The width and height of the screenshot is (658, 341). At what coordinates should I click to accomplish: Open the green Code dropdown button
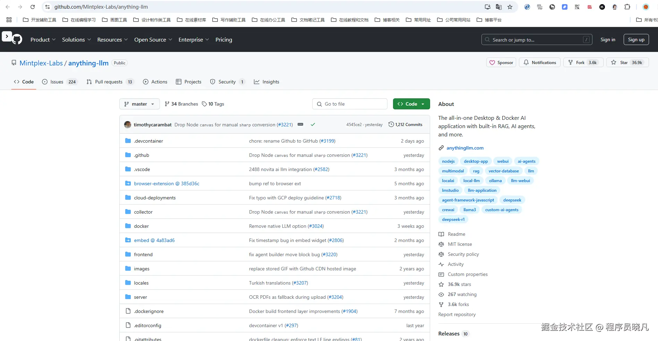(411, 104)
